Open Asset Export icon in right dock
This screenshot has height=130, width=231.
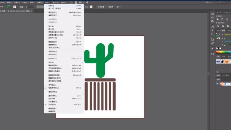213,54
